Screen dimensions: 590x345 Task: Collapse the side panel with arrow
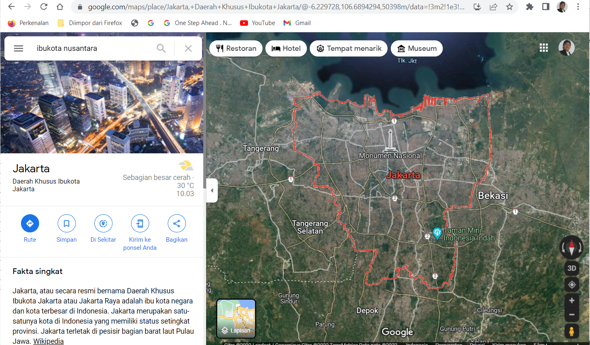click(212, 190)
